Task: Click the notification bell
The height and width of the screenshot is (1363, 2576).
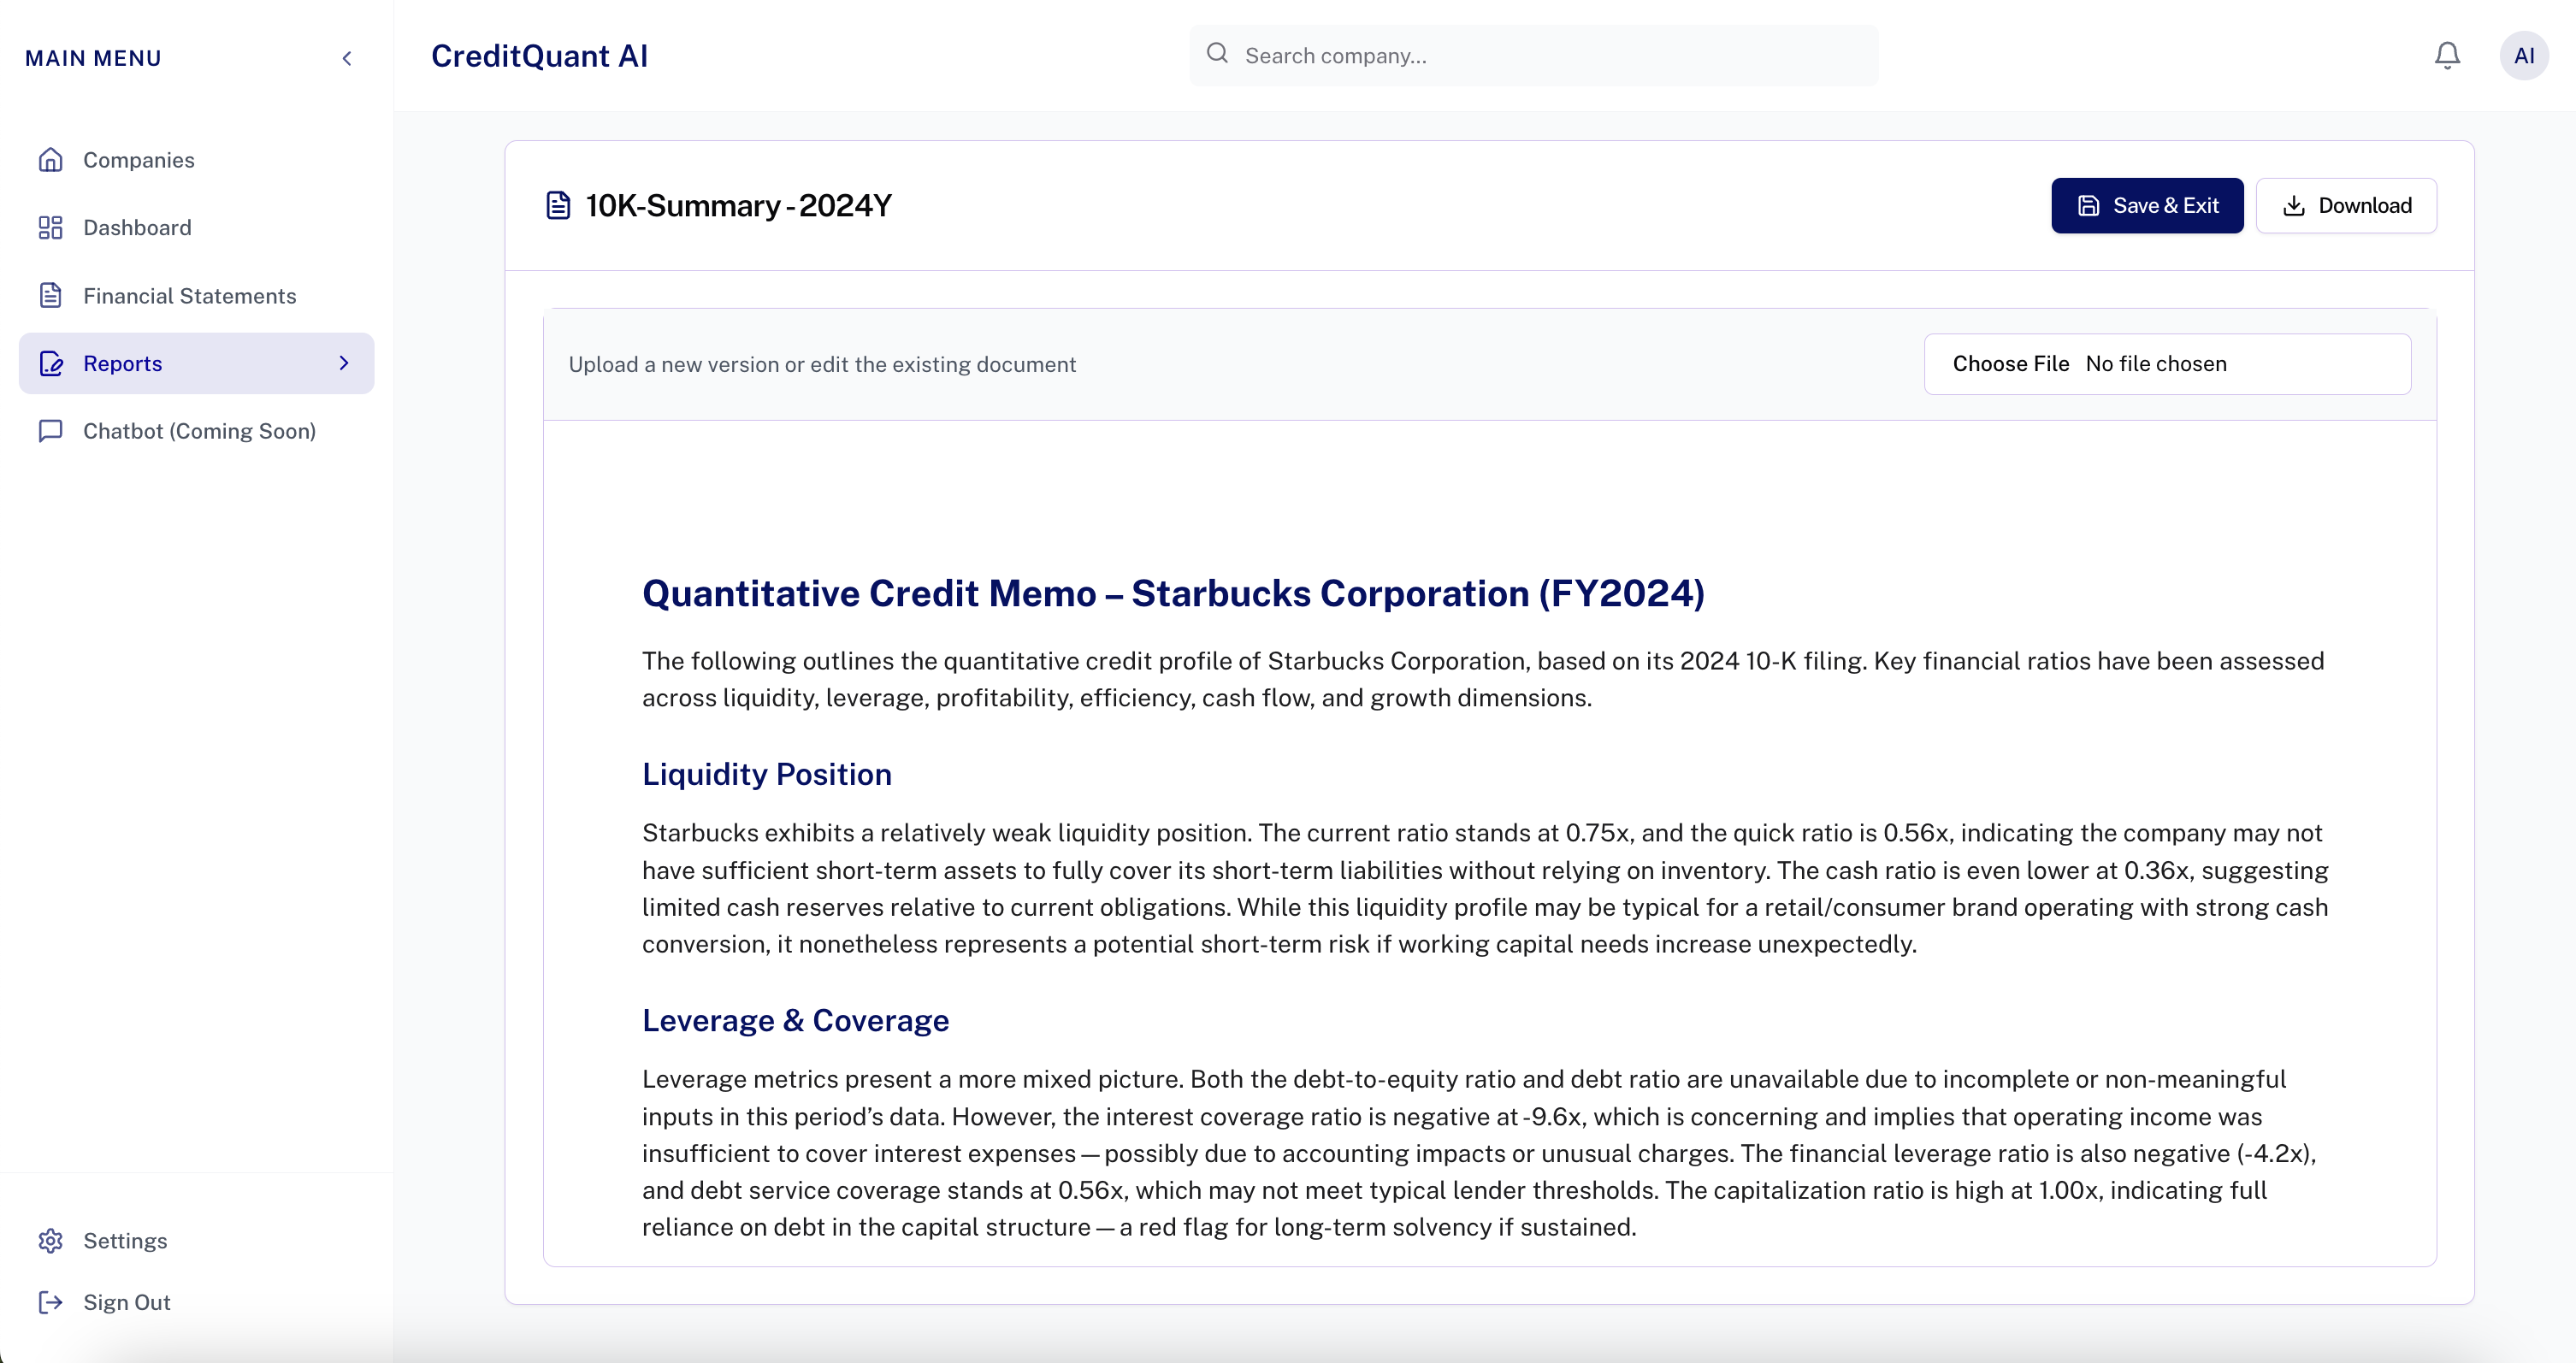Action: pos(2446,56)
